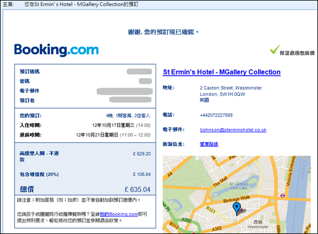Select the check-in date 12年10月17日星期三
The width and height of the screenshot is (318, 234).
(x=113, y=125)
